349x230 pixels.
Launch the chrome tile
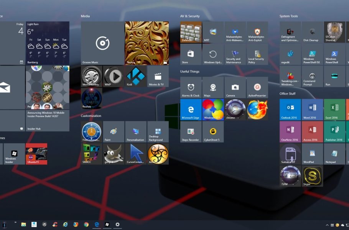click(x=235, y=109)
